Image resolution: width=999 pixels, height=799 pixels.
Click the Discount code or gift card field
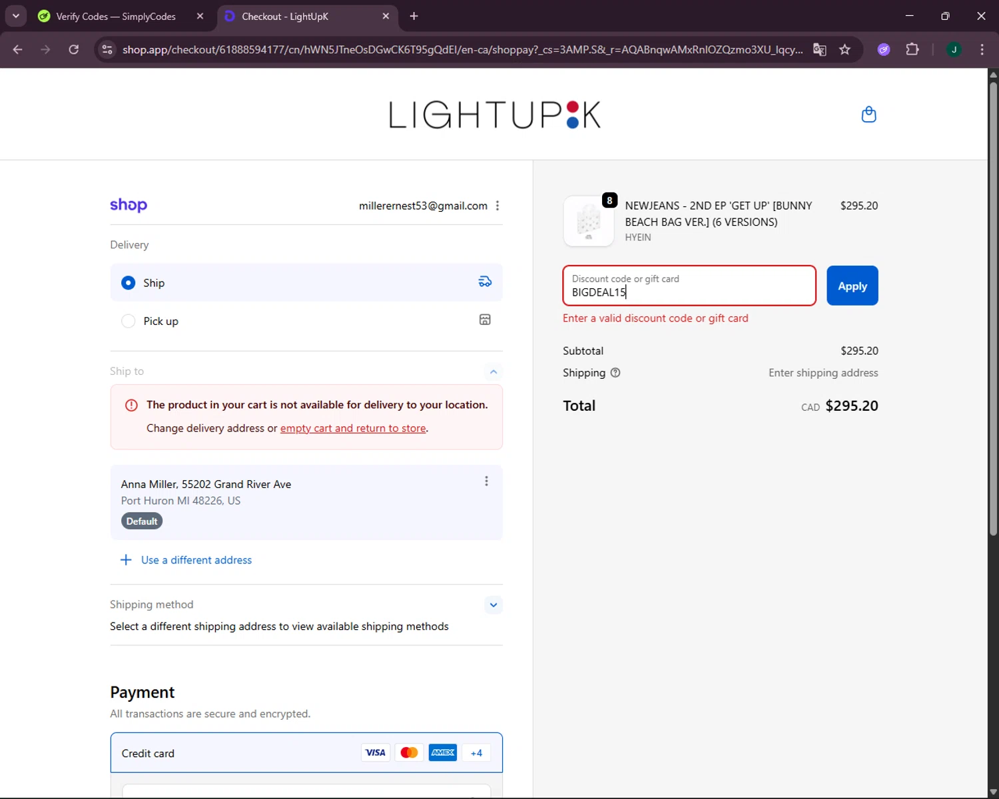point(689,286)
